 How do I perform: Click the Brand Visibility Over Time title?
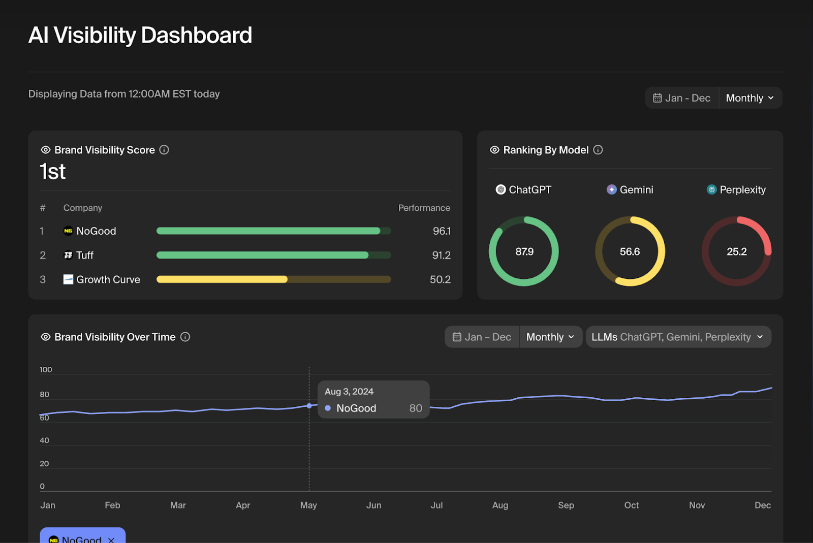[x=115, y=337]
